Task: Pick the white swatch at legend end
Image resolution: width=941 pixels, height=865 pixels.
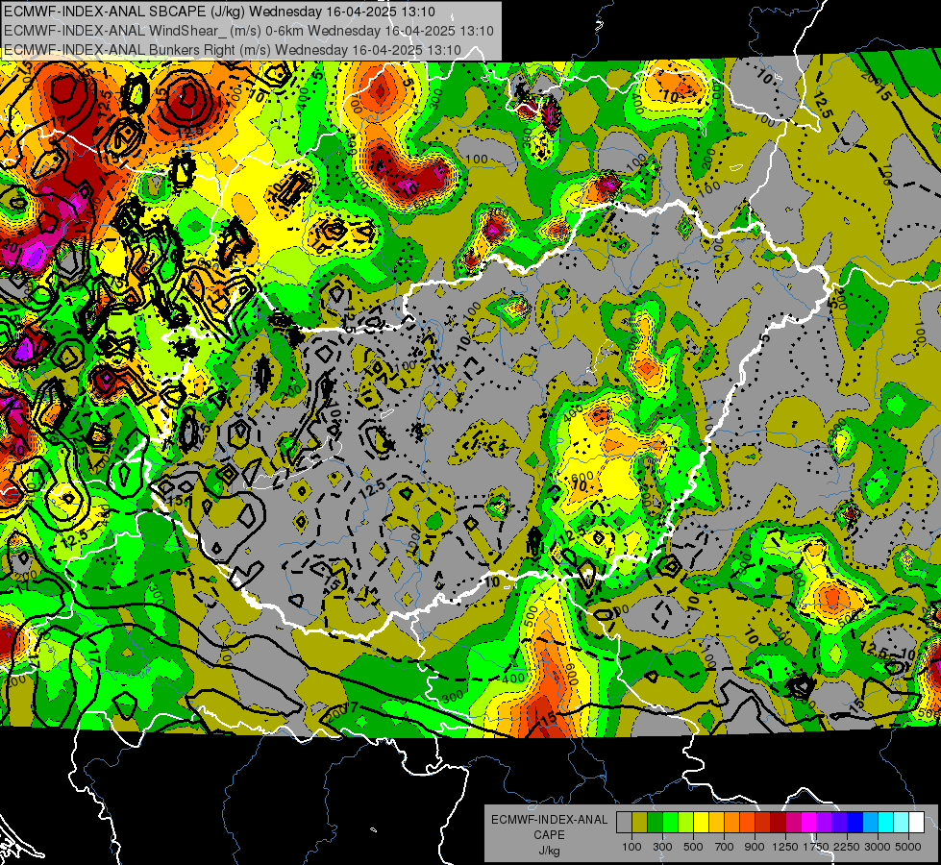Action: (916, 822)
